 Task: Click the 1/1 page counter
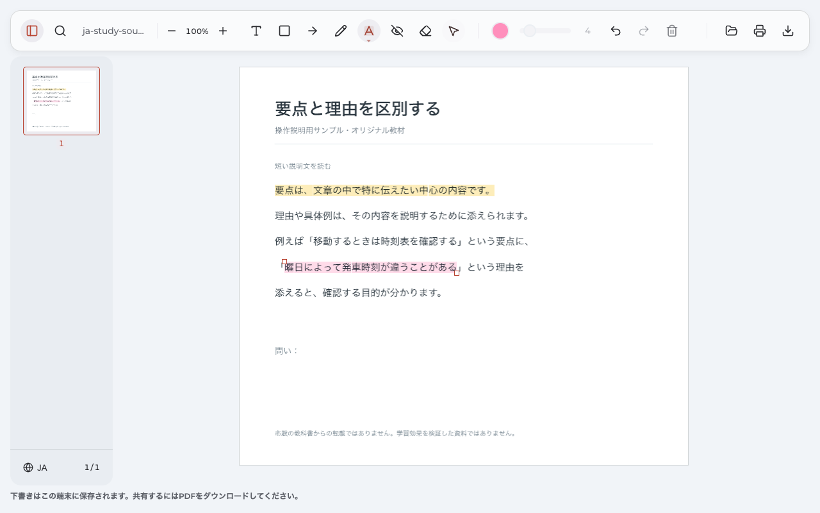[x=92, y=467]
